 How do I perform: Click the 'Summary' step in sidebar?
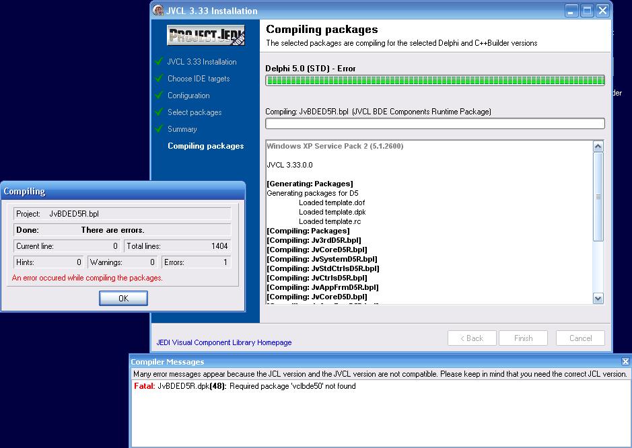182,129
